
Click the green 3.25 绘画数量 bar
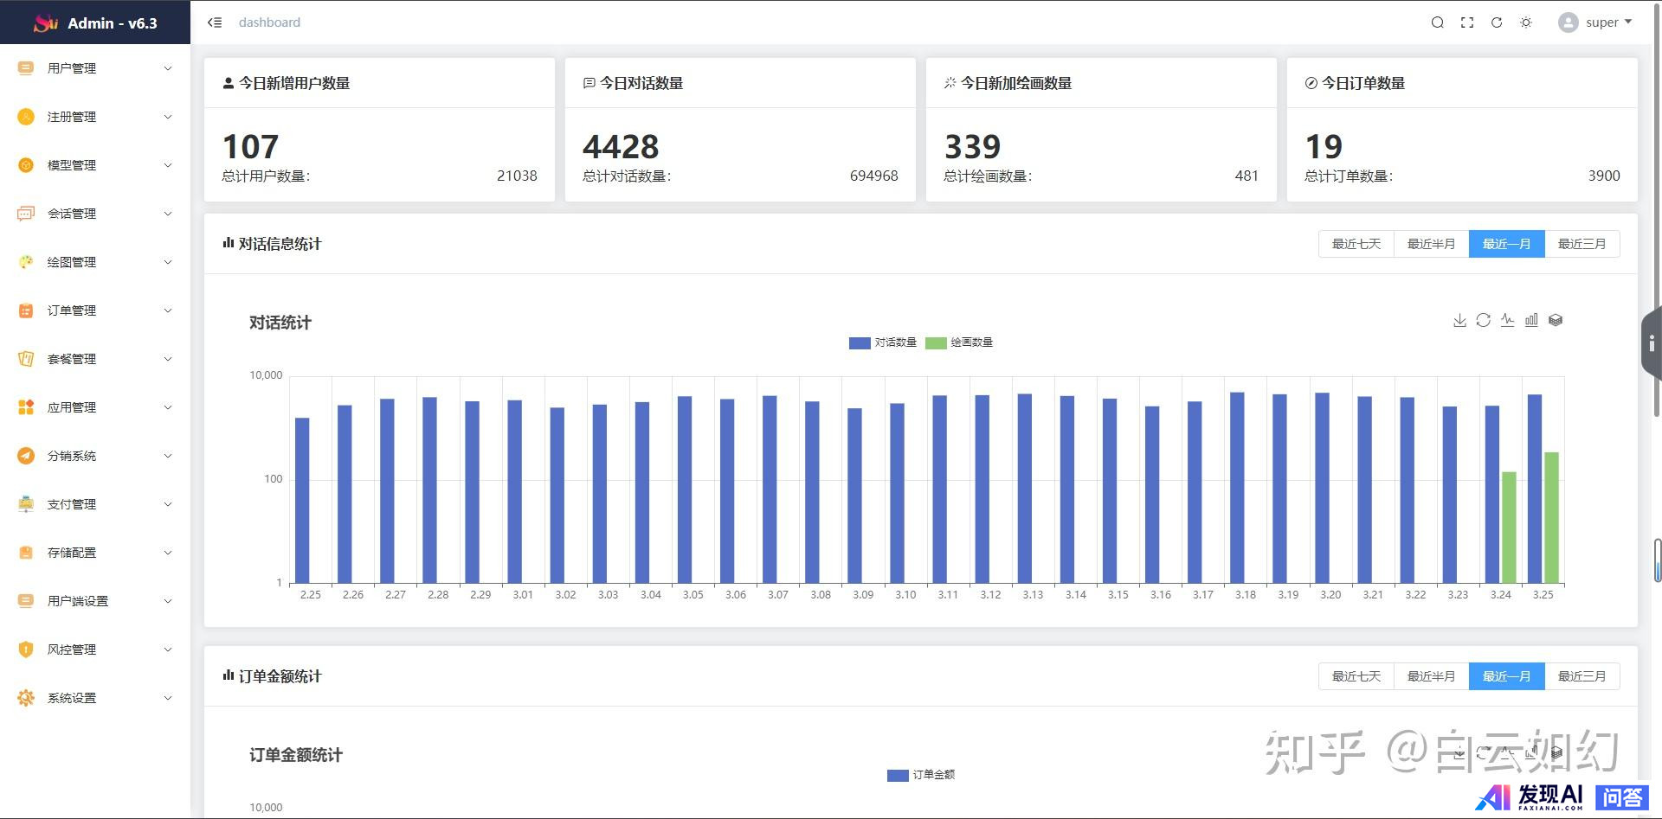[x=1551, y=517]
